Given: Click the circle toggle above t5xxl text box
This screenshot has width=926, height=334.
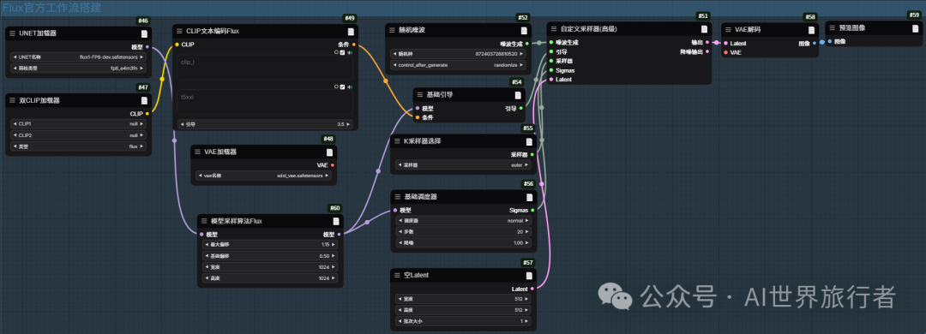Looking at the screenshot, I should coord(336,86).
